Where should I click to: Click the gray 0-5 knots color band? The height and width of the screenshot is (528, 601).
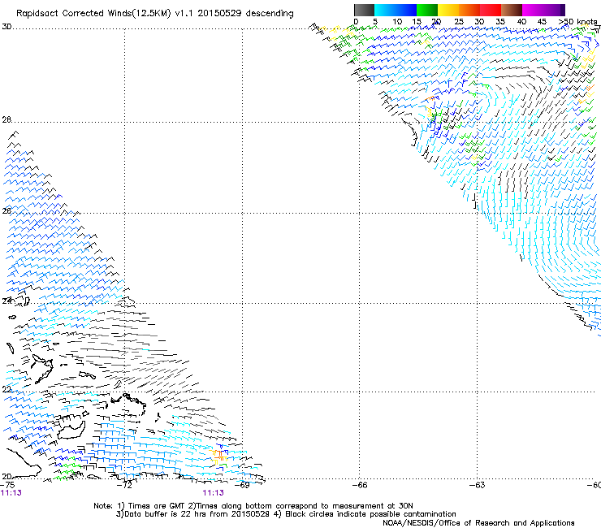coord(364,10)
